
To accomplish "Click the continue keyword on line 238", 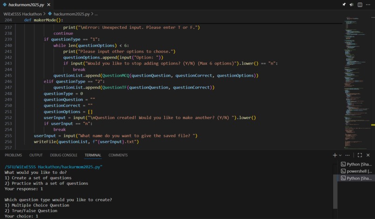I will click(63, 33).
